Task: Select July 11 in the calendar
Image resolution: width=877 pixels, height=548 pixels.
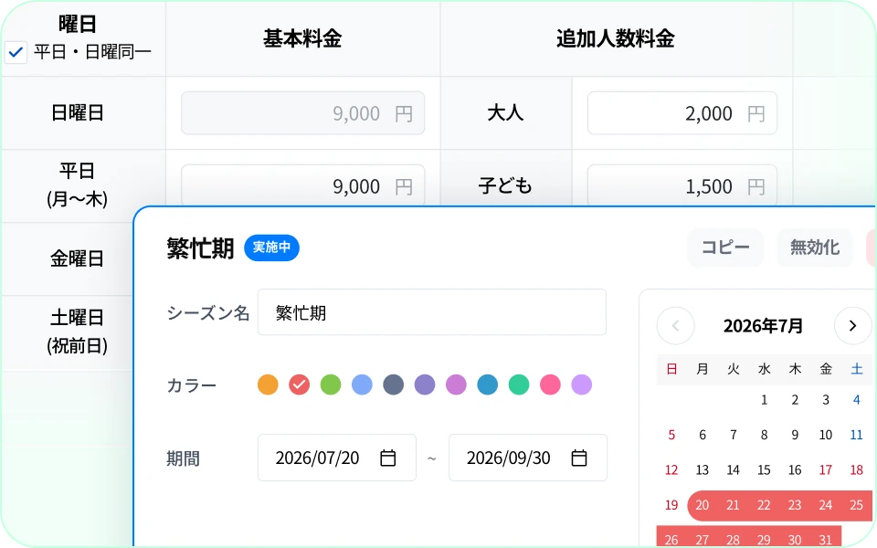Action: pos(856,435)
